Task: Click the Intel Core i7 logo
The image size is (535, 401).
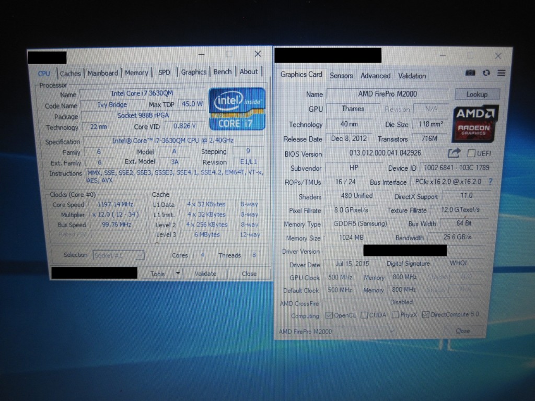Action: click(x=237, y=109)
